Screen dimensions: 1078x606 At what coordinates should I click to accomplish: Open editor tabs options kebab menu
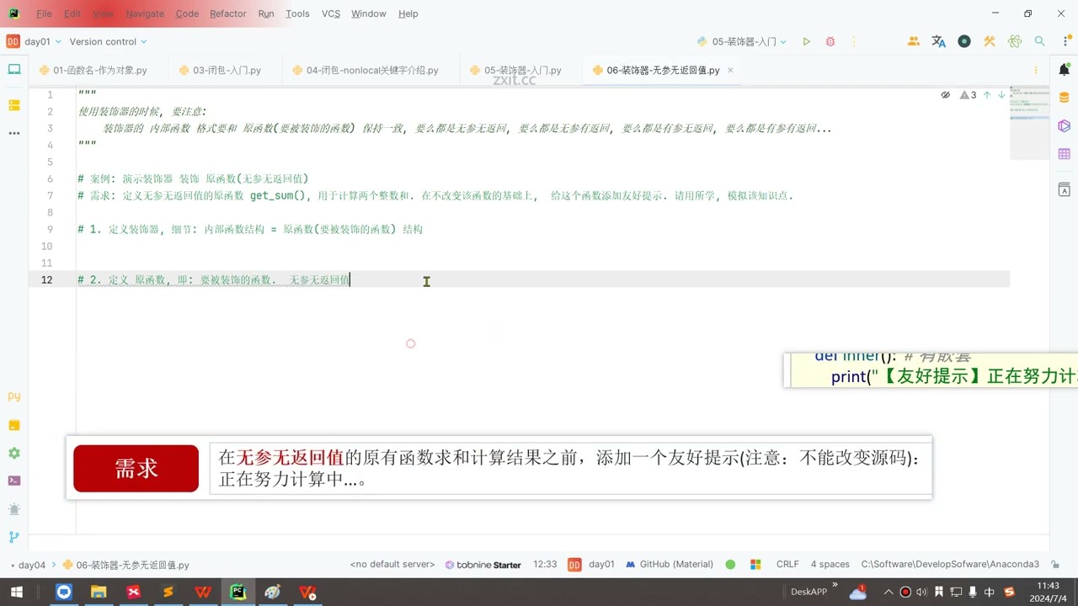tap(1036, 71)
